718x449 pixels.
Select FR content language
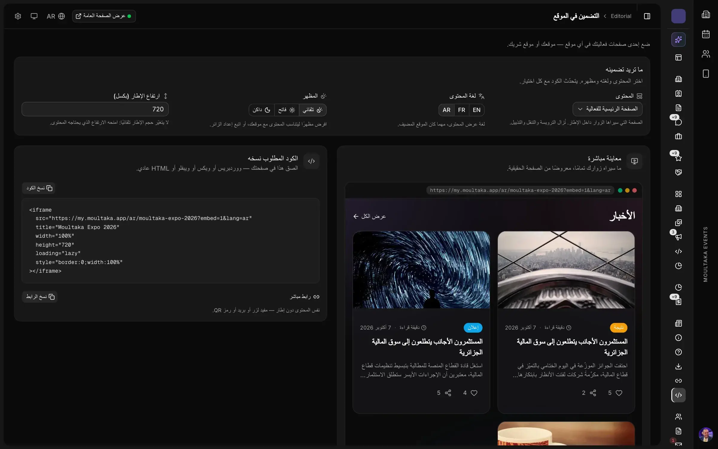point(462,110)
